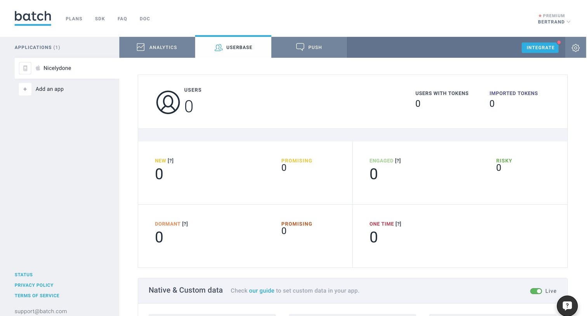Open the help chat bubble icon
The image size is (587, 316).
[567, 306]
